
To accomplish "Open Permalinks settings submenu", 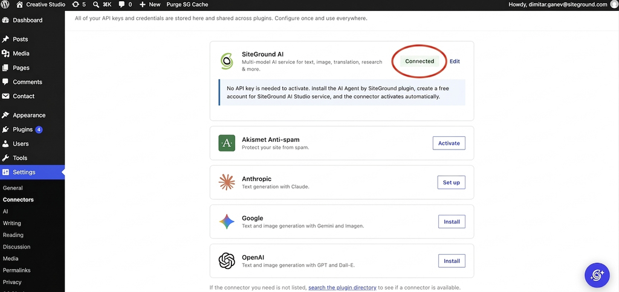I will (x=16, y=271).
